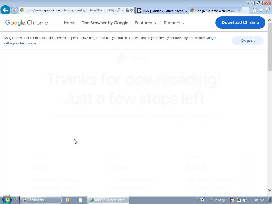272x204 pixels.
Task: Open the learn more link
Action: (x=28, y=43)
